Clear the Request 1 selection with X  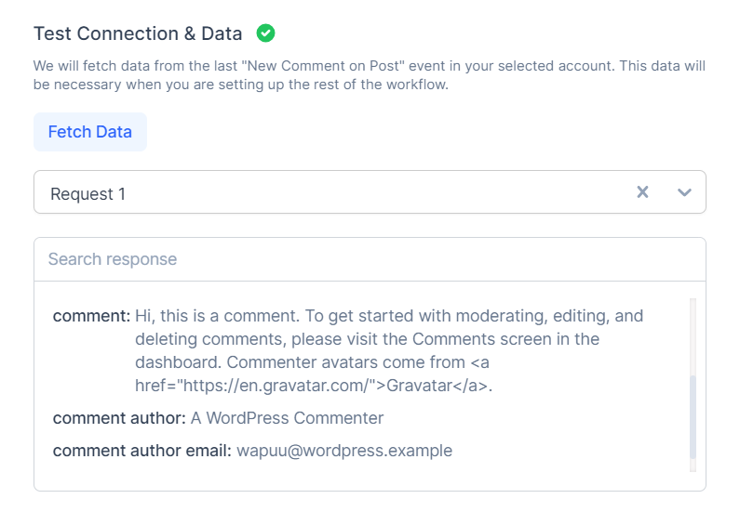tap(642, 192)
